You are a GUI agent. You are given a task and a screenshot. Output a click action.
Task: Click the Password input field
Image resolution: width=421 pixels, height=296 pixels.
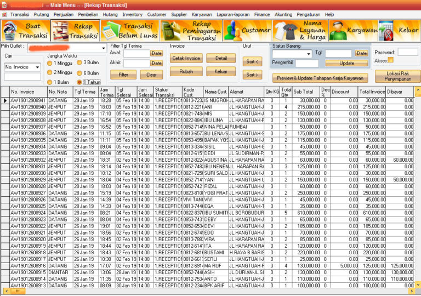pyautogui.click(x=408, y=52)
